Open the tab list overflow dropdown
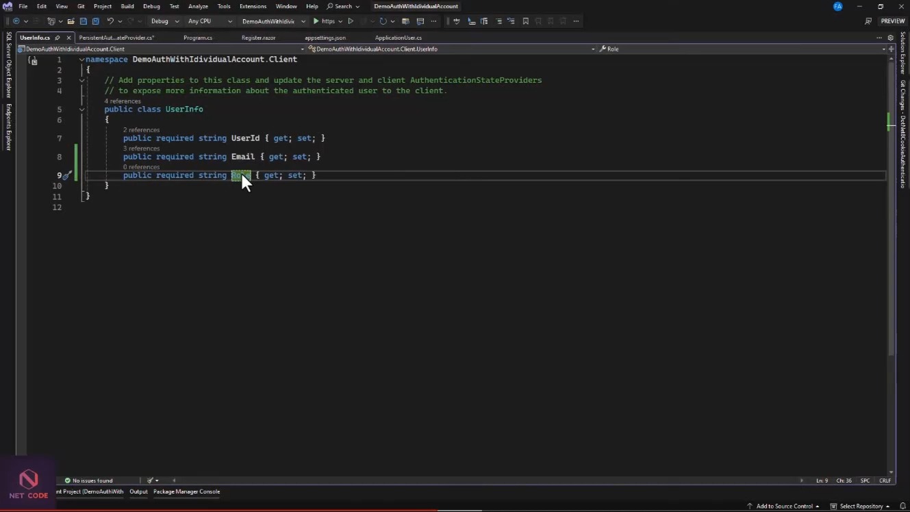 click(879, 38)
